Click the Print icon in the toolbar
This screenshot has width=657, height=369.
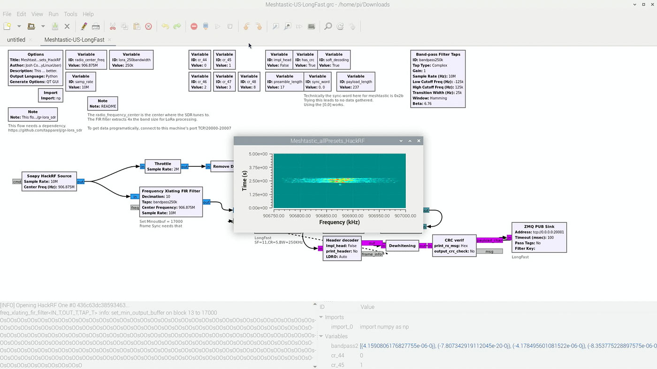96,27
